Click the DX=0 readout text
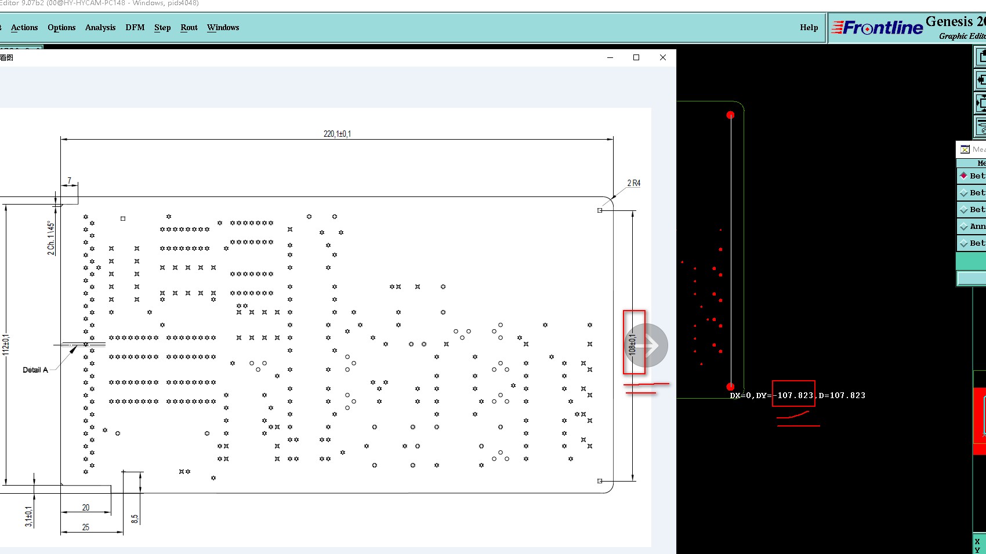This screenshot has width=986, height=554. [741, 395]
